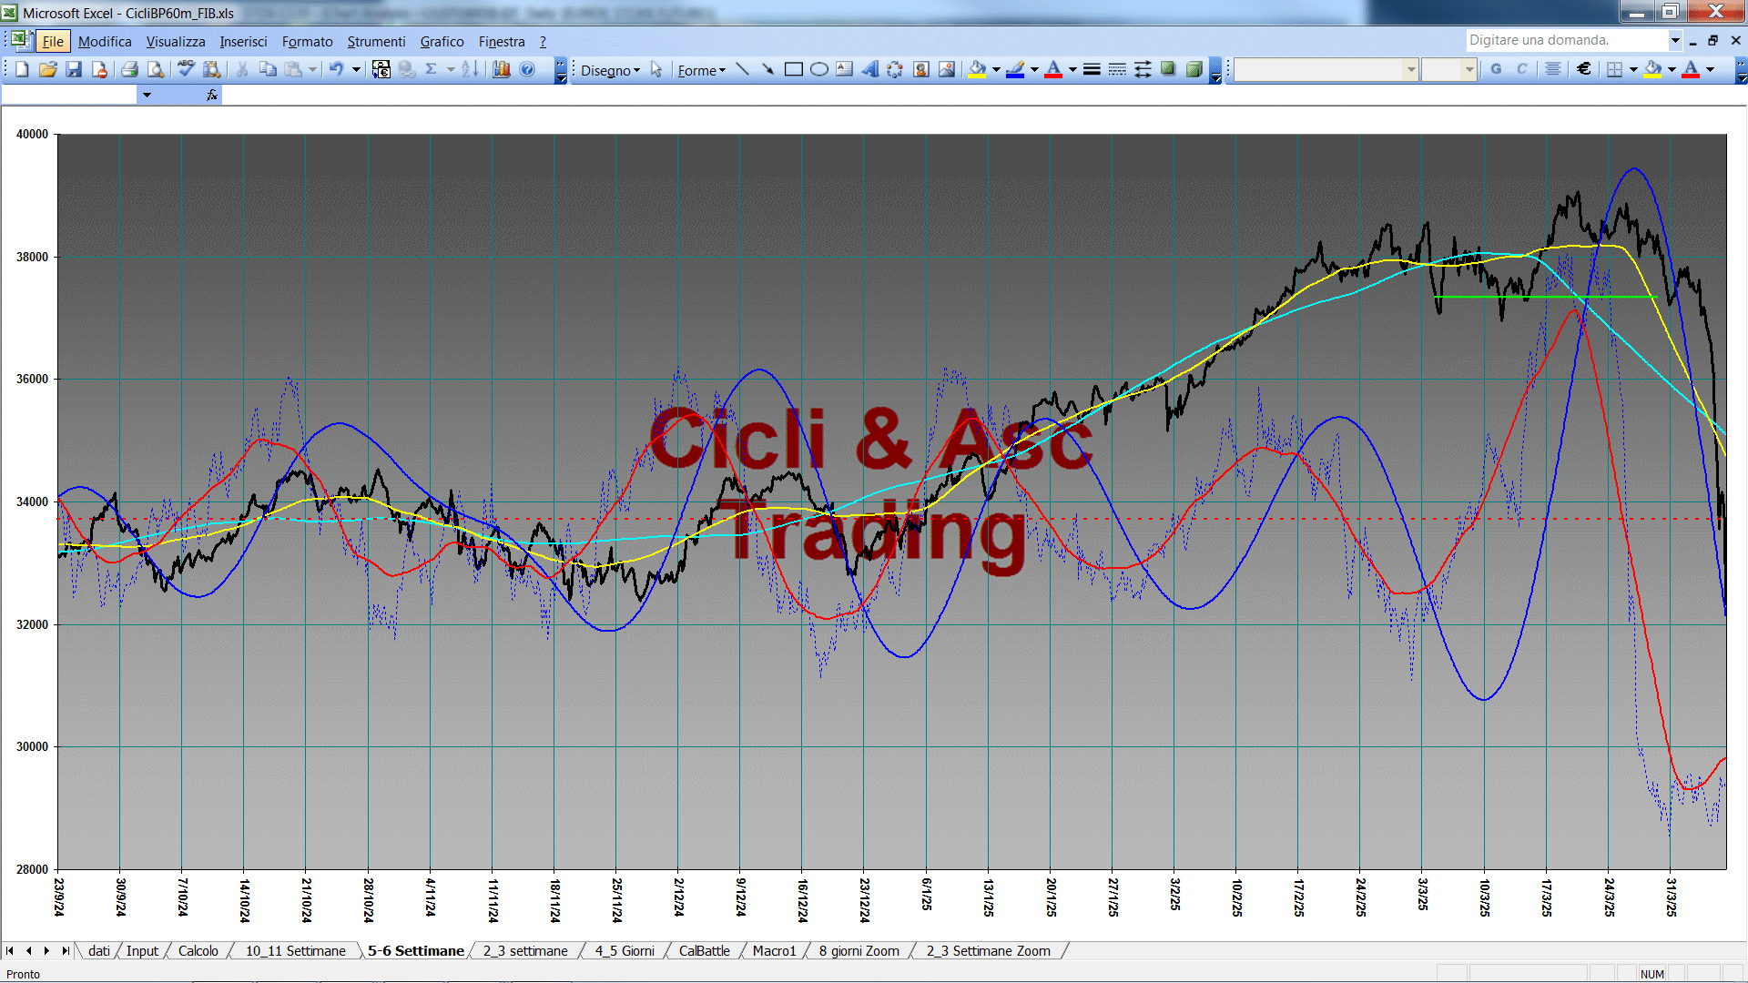Click the Copy icon
The image size is (1748, 983).
tap(268, 69)
